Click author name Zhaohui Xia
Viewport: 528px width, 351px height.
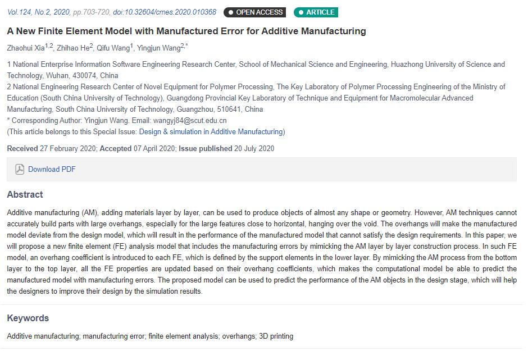26,48
